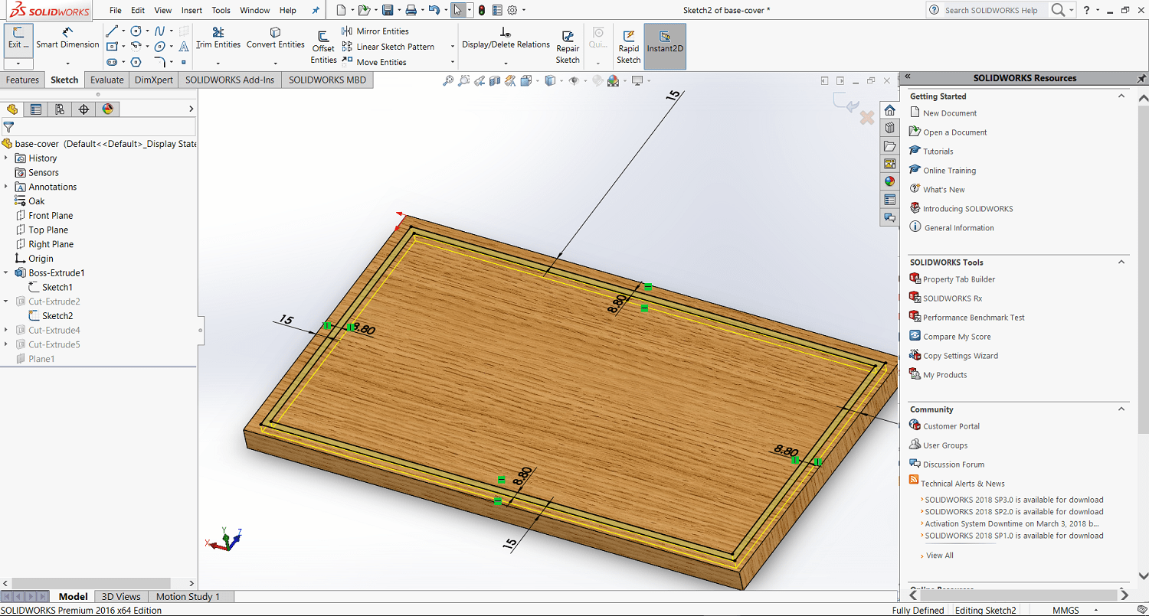Click the Online Training link
This screenshot has width=1149, height=616.
tap(949, 171)
